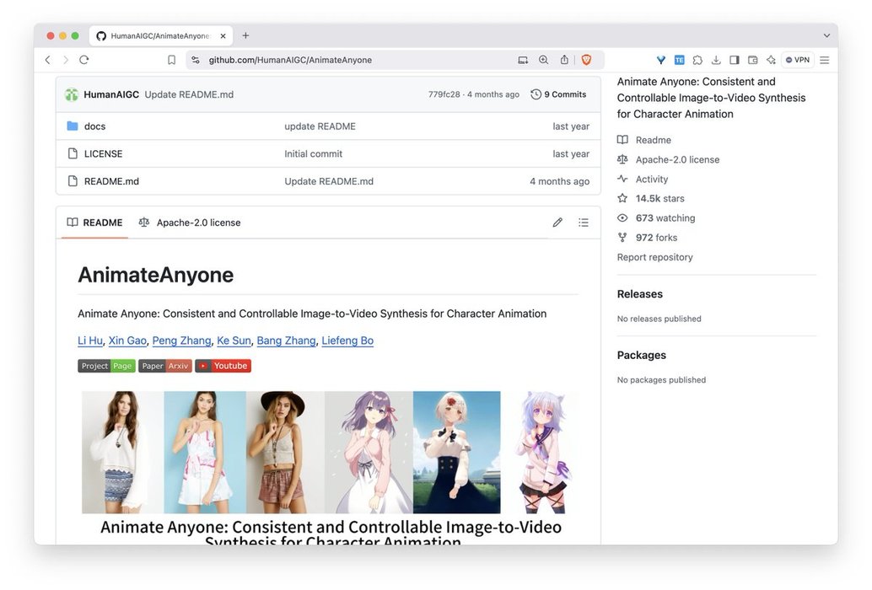Go back using browser back arrow
The height and width of the screenshot is (590, 872).
[48, 60]
